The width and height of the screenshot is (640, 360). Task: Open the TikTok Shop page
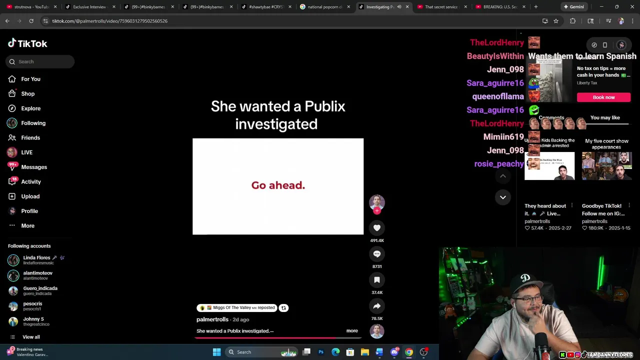27,93
